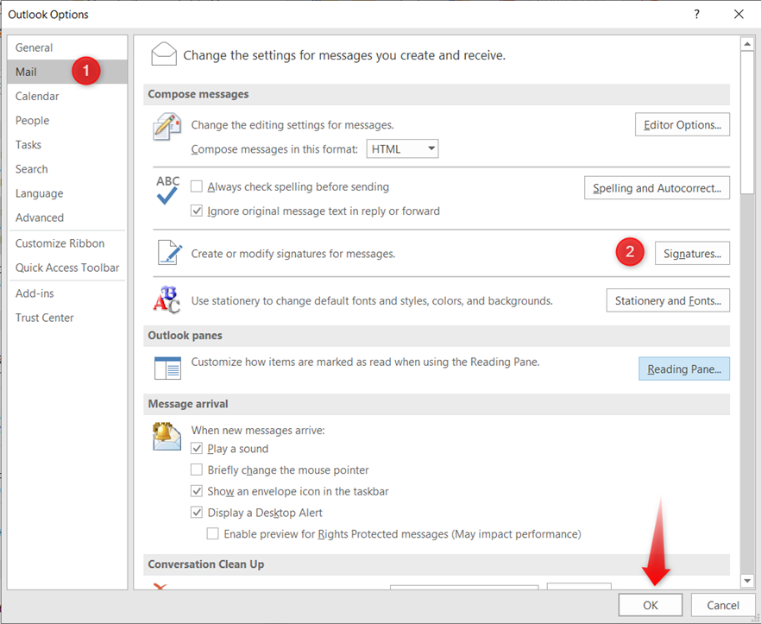Click the scrollbar up arrow
This screenshot has height=624, width=761.
click(x=747, y=44)
